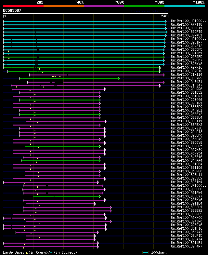The image size is (208, 255).
Task: Click the green ~80% identity legend swatch
Action: (144, 6)
